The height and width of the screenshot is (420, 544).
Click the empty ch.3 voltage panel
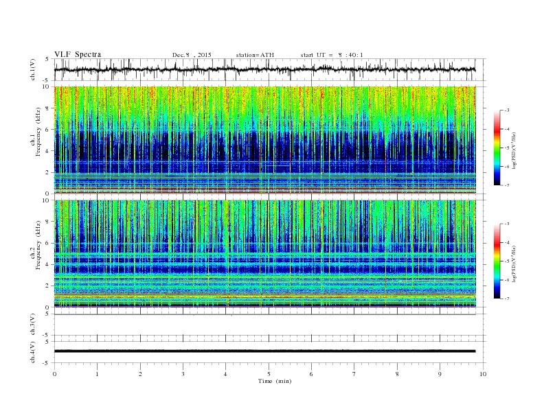(x=270, y=325)
